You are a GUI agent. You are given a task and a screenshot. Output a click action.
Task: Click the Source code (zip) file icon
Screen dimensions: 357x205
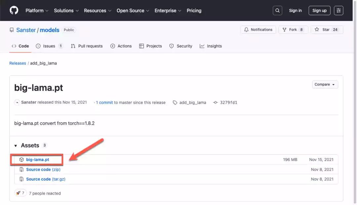tap(21, 170)
